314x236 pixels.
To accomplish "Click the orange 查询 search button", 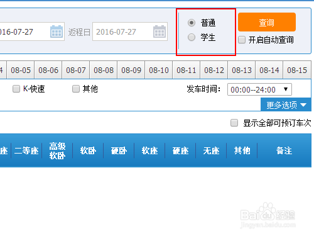I will point(267,22).
